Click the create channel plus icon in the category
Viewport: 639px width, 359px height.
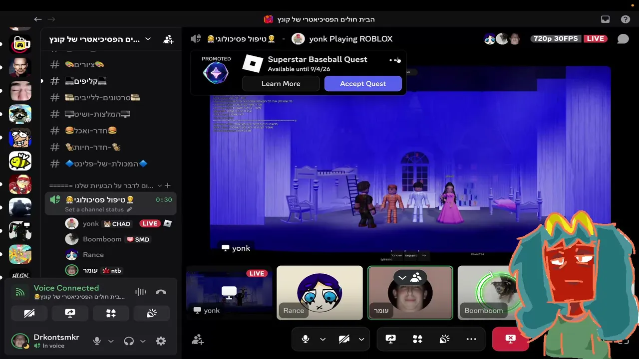coord(168,185)
